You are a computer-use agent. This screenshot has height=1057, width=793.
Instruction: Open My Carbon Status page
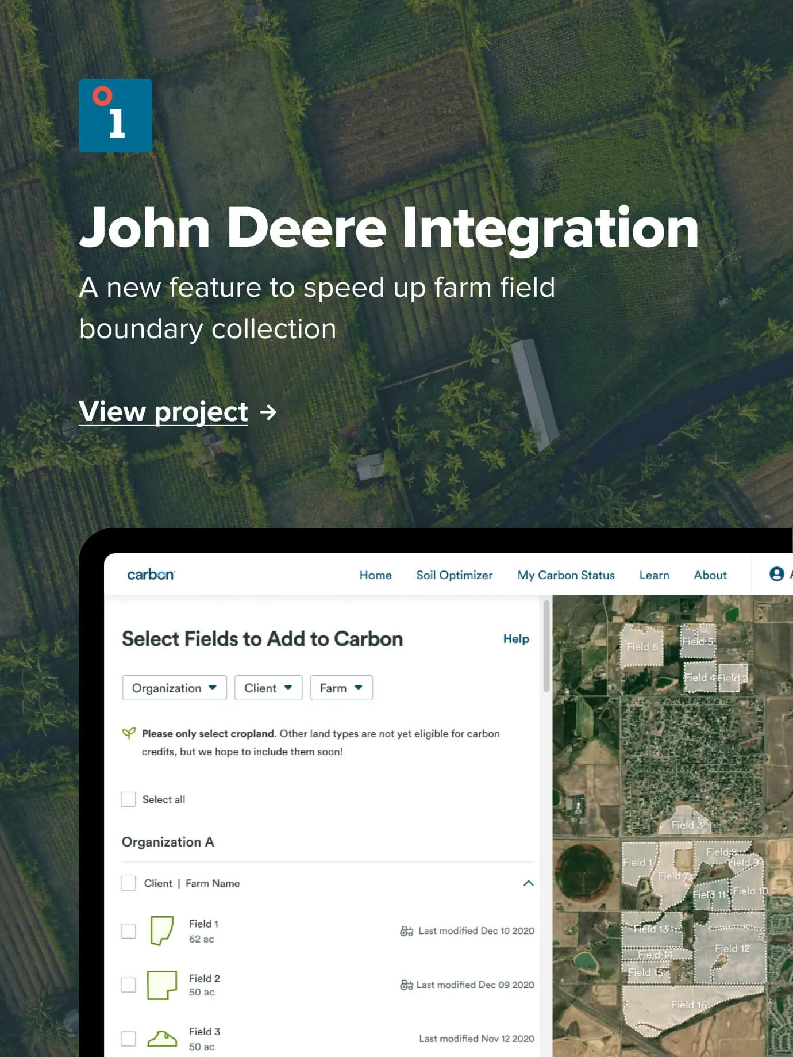(565, 575)
